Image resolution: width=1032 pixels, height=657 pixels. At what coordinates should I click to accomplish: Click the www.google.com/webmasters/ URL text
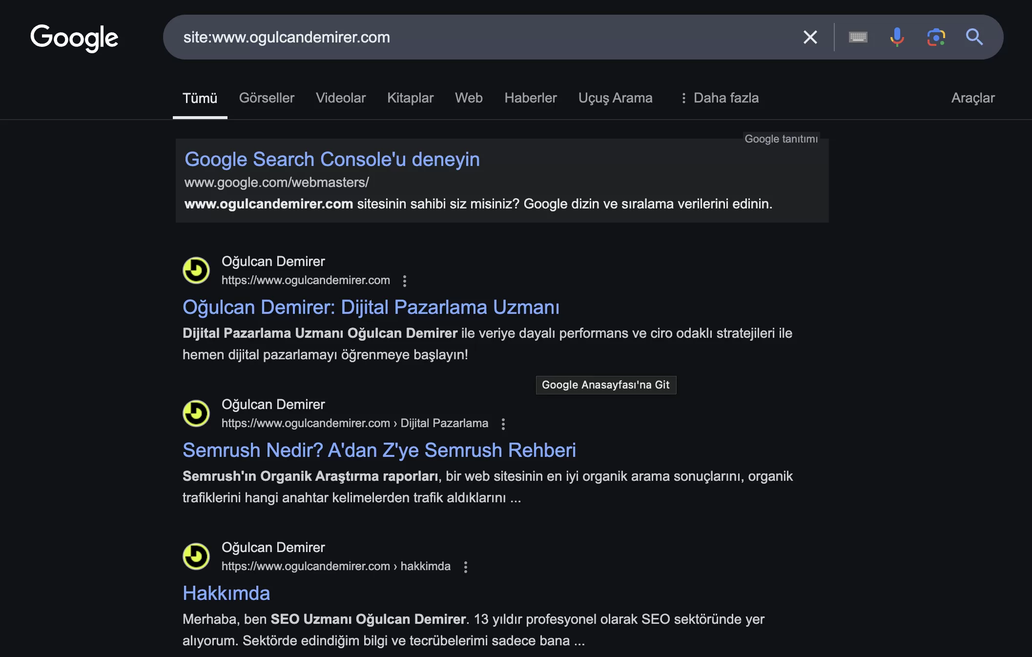tap(277, 183)
